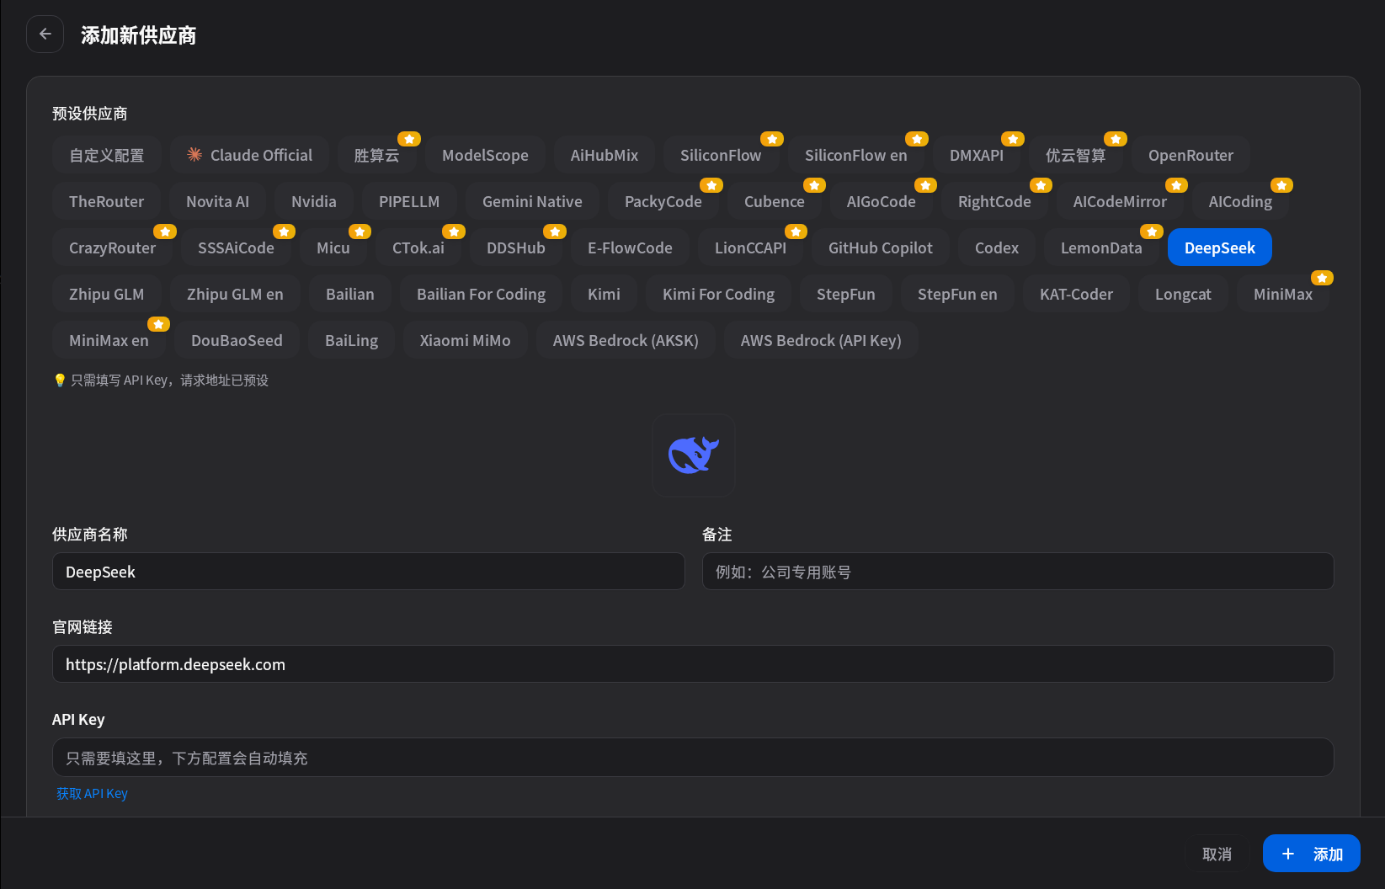Image resolution: width=1385 pixels, height=889 pixels.
Task: Select the Xiaomi MiMo preset
Action: [x=465, y=340]
